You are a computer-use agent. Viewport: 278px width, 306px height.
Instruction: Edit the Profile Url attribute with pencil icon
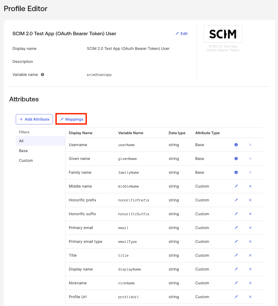[236, 297]
